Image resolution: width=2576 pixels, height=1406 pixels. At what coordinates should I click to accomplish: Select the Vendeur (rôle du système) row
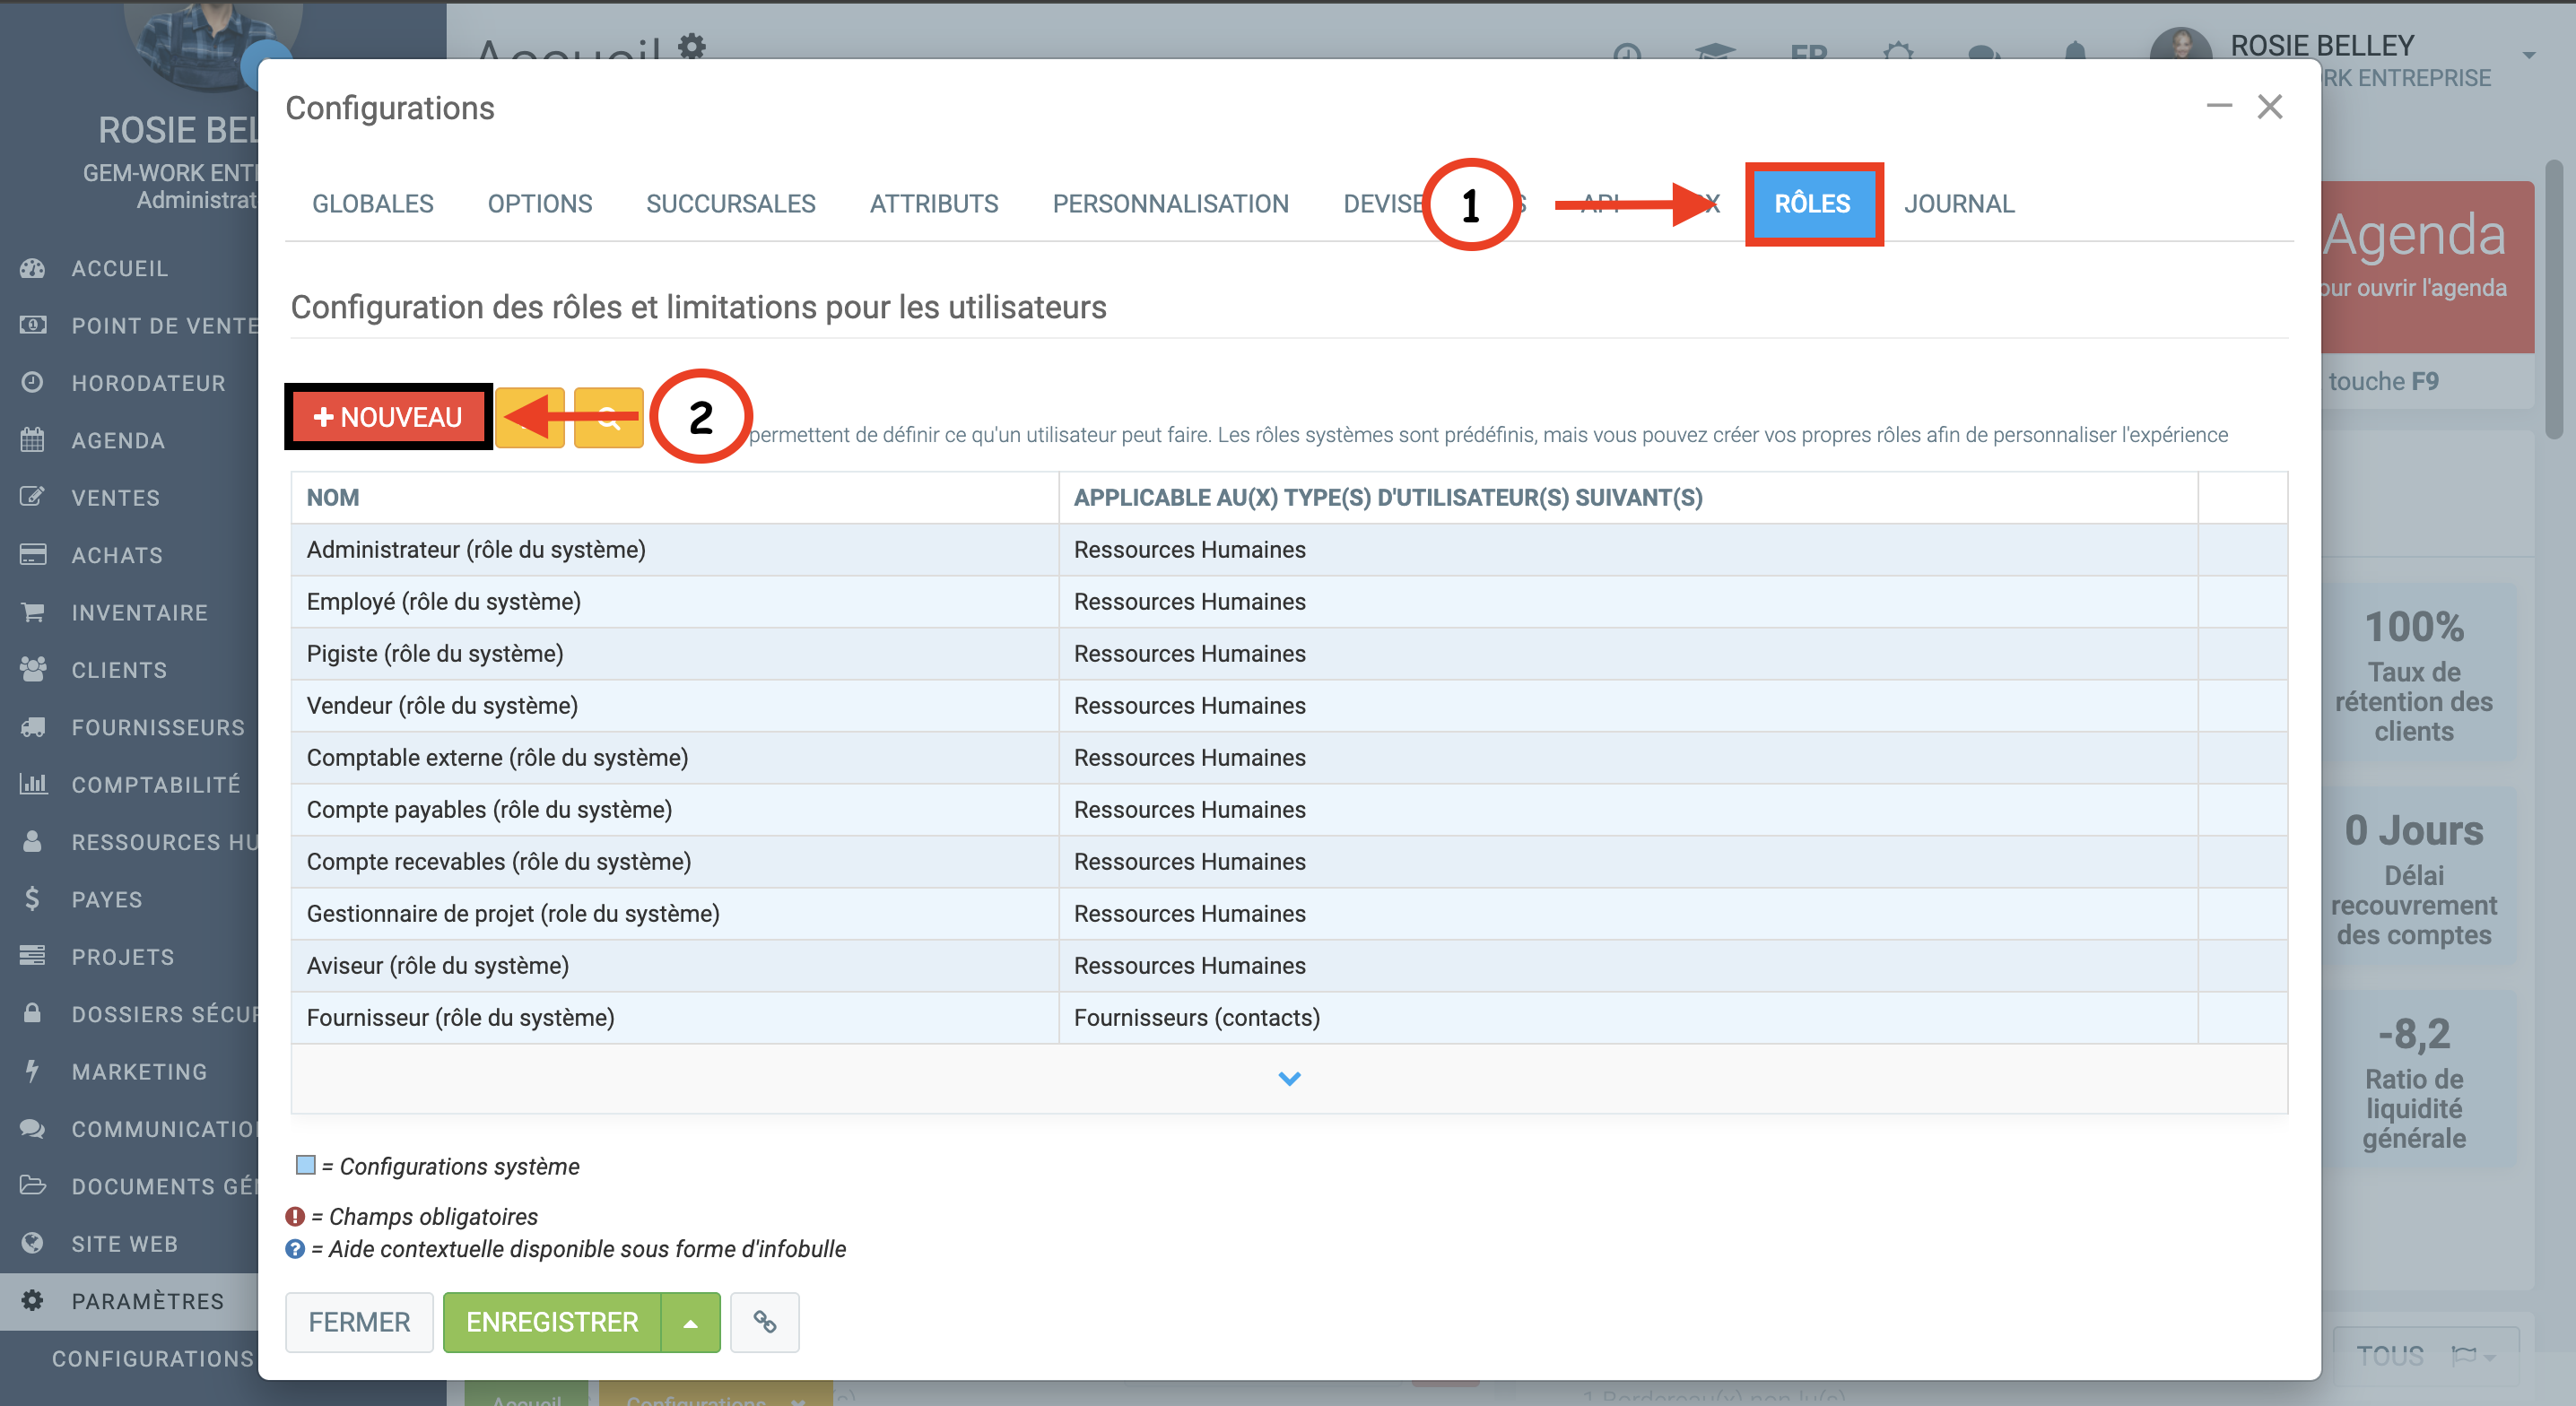pos(442,705)
